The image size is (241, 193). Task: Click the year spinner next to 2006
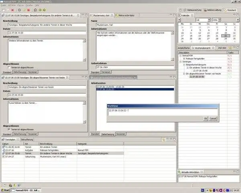coord(219,20)
